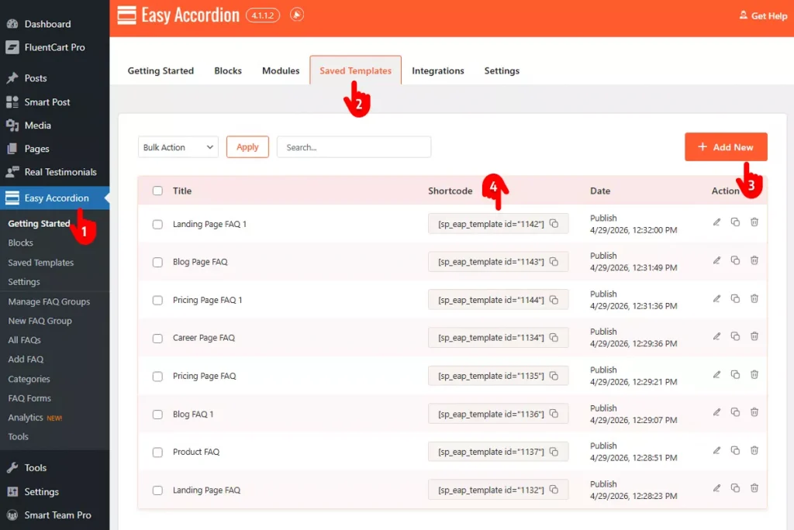Click the Apply button
The height and width of the screenshot is (530, 794).
point(247,146)
